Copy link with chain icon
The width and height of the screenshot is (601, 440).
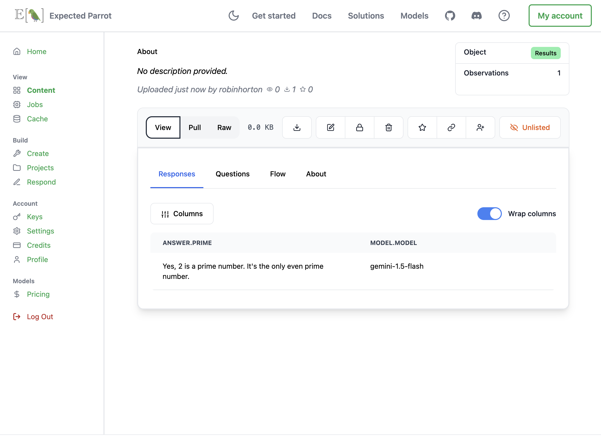coord(451,127)
